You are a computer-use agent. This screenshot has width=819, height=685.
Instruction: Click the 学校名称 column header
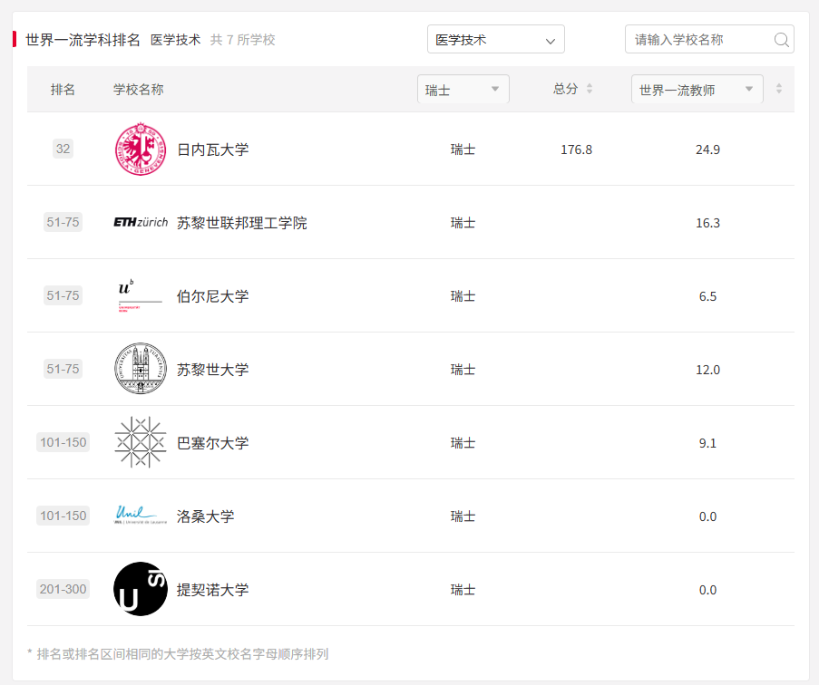(x=139, y=90)
